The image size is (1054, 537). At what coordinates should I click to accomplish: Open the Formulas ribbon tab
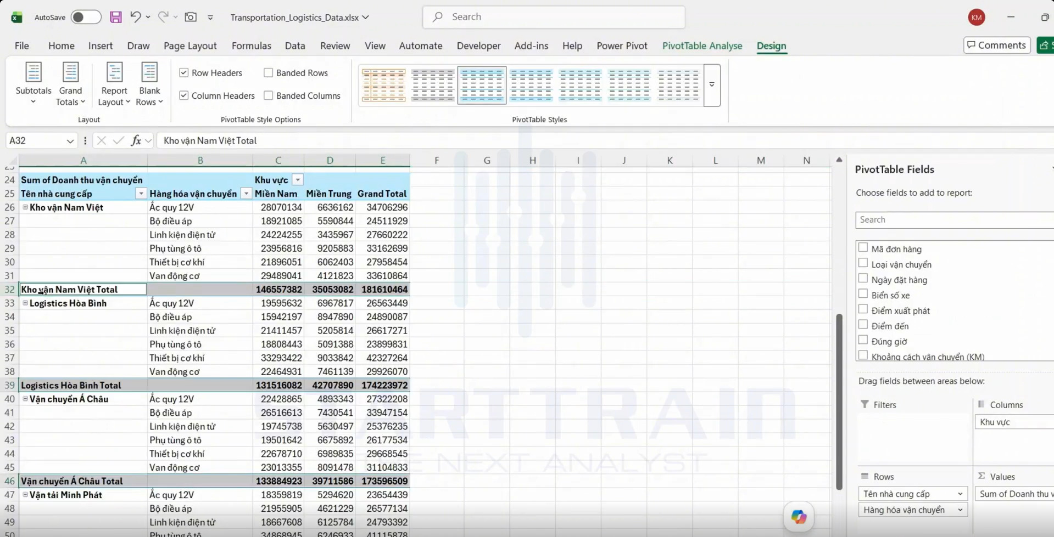click(251, 46)
